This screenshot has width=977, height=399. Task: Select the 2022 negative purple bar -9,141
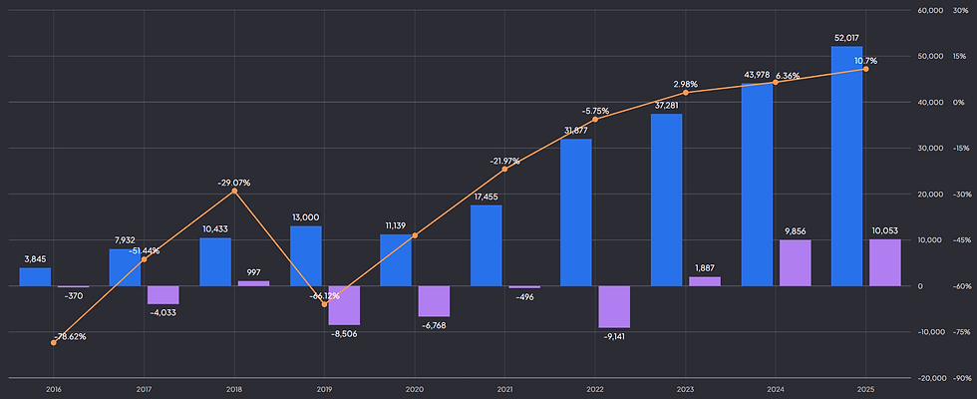coord(614,307)
